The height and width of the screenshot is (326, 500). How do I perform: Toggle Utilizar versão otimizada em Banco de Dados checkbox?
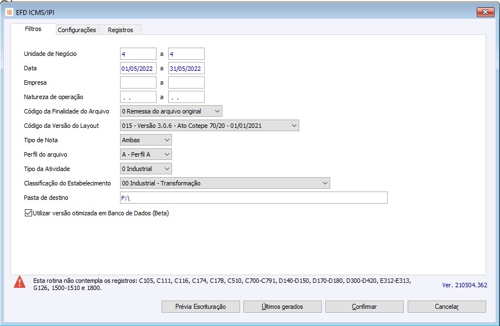[28, 213]
